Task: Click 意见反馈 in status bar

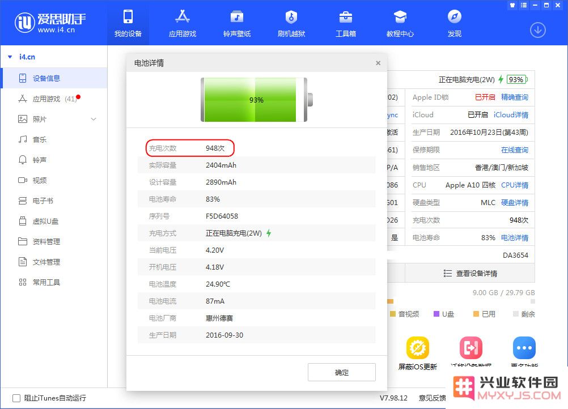Action: coord(432,398)
